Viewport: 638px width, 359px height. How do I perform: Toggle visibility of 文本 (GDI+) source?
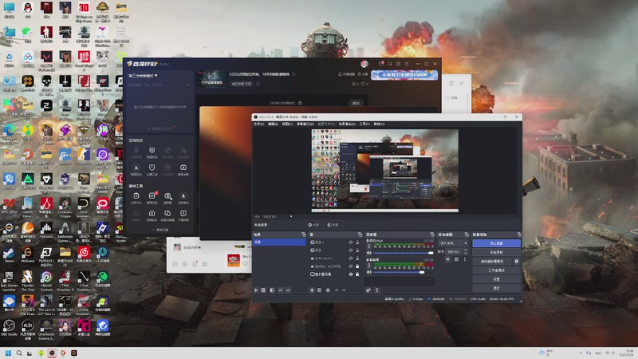(351, 258)
